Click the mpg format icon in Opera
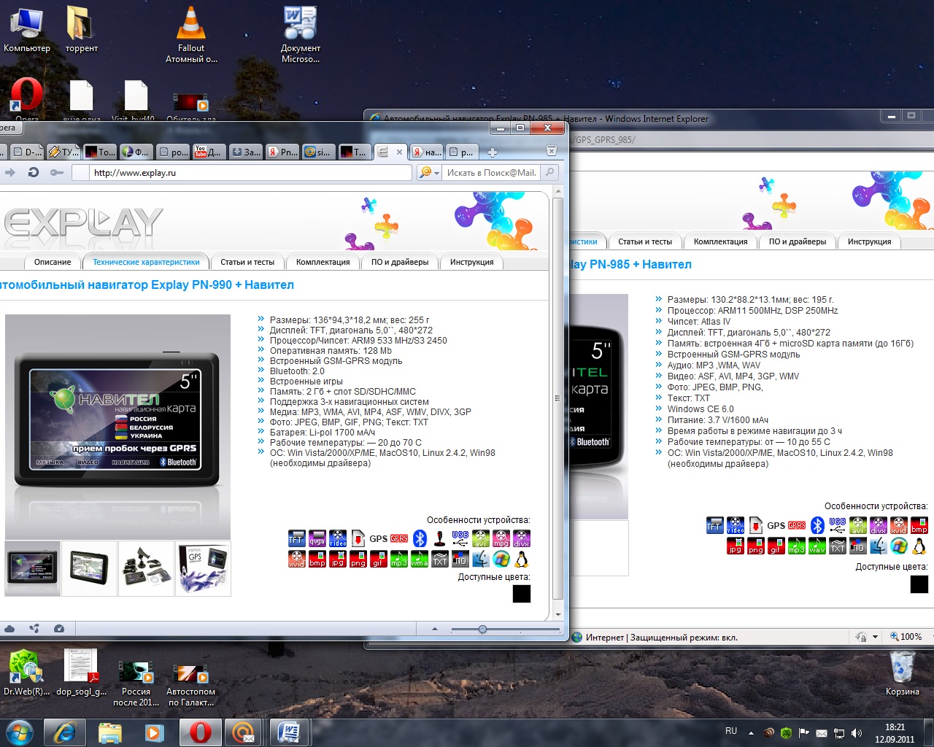 pos(501,539)
